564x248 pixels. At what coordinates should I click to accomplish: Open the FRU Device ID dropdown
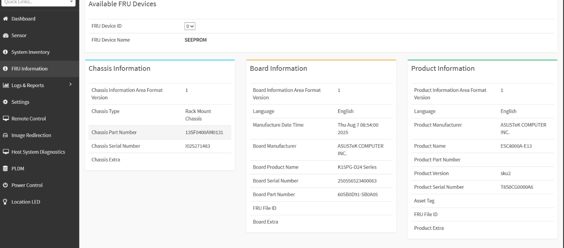tap(190, 26)
